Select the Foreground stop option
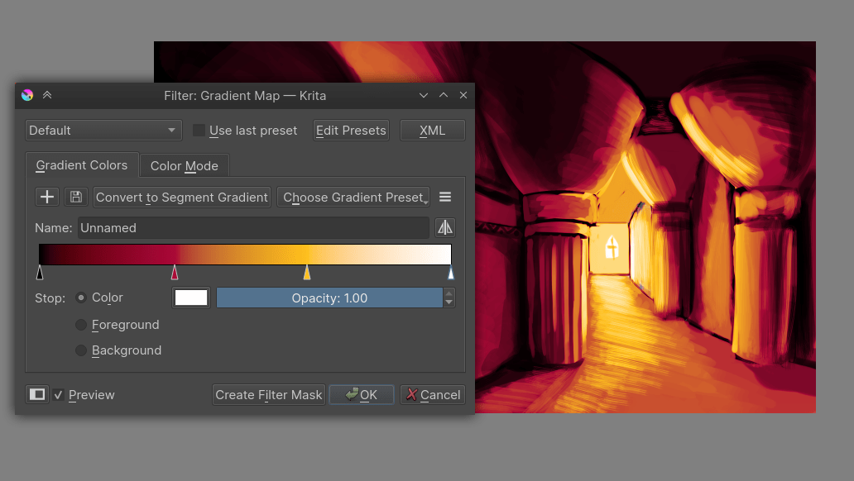Viewport: 854px width, 481px height. (x=81, y=325)
